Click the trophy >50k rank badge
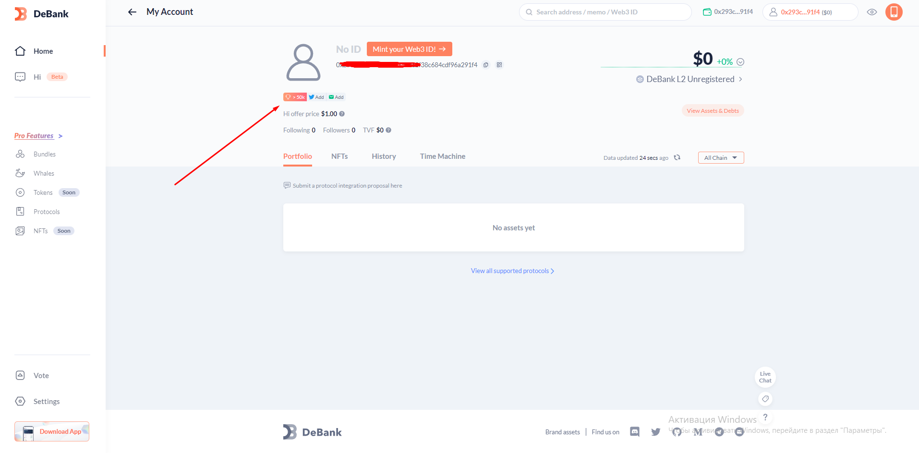The height and width of the screenshot is (453, 919). 295,97
